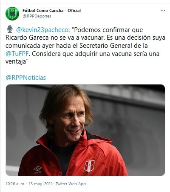Viewport: 170px width, 192px height.
Task: Click the word "ventaja" in the tweet body
Action: click(x=16, y=62)
